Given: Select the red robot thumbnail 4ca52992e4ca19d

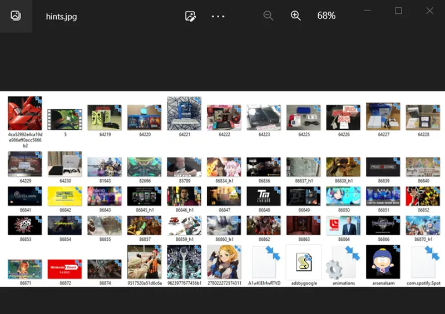Looking at the screenshot, I should pyautogui.click(x=25, y=113).
